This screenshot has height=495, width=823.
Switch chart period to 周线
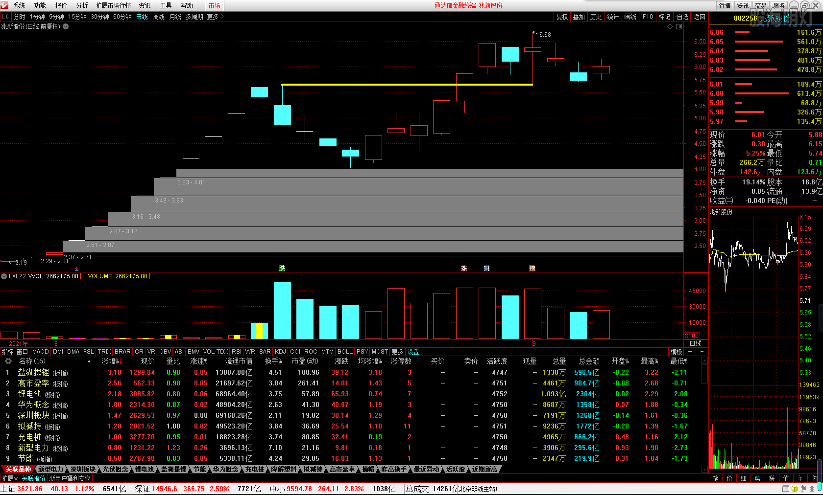159,17
